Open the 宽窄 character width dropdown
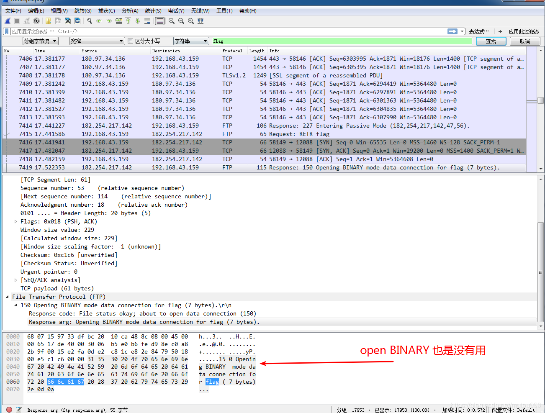This screenshot has height=413, width=545. coord(97,41)
